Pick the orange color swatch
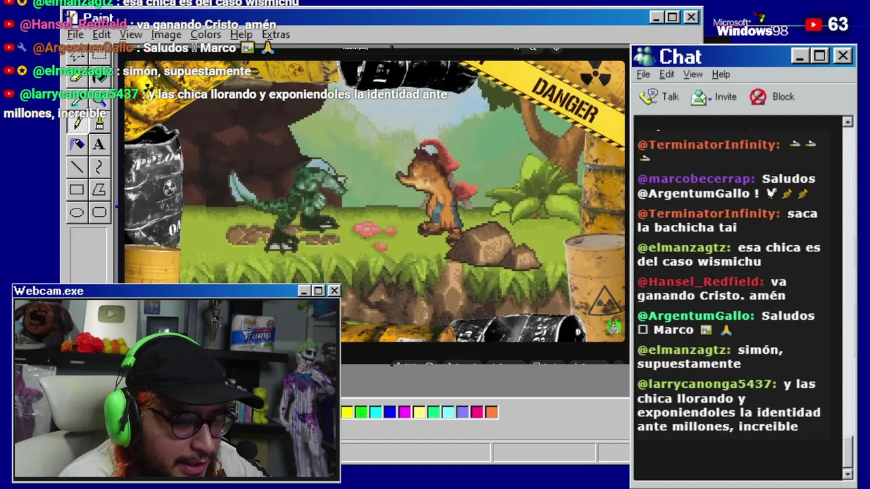Image resolution: width=870 pixels, height=489 pixels. point(491,412)
